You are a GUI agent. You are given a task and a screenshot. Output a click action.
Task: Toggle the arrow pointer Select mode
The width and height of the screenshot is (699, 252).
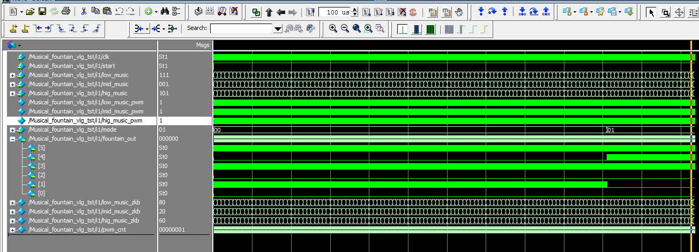pyautogui.click(x=651, y=12)
